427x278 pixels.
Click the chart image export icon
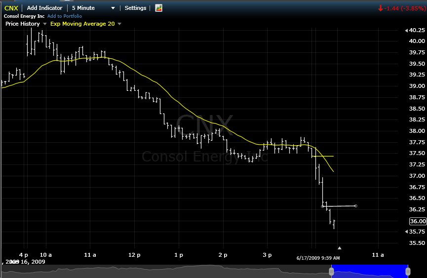click(x=158, y=8)
